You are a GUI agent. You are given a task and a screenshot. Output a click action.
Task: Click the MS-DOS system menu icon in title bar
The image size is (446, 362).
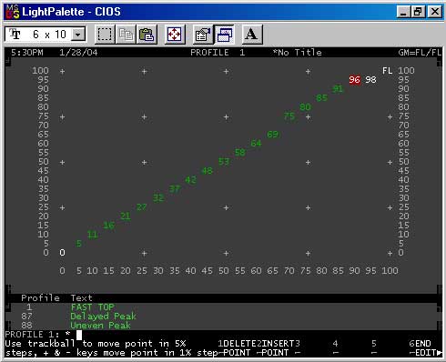[12, 12]
